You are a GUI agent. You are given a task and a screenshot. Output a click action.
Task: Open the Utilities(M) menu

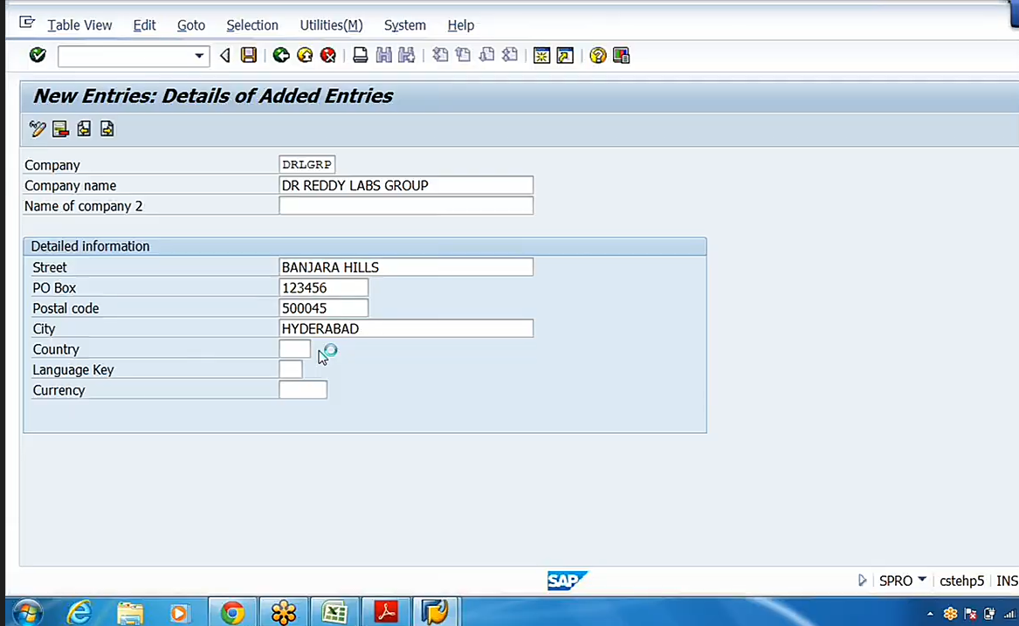[x=332, y=25]
